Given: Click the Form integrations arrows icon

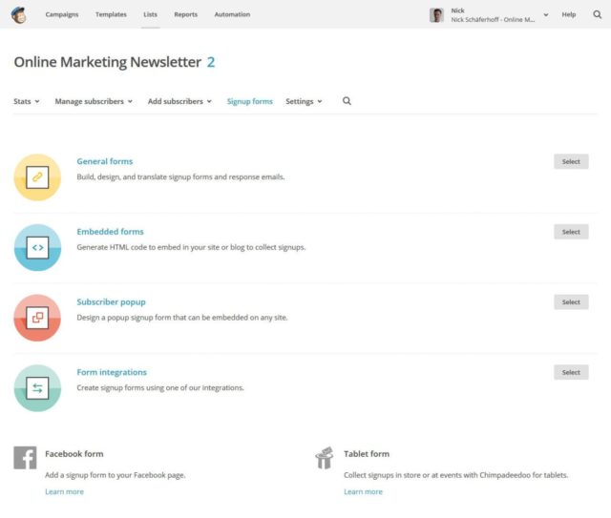Looking at the screenshot, I should coord(37,388).
